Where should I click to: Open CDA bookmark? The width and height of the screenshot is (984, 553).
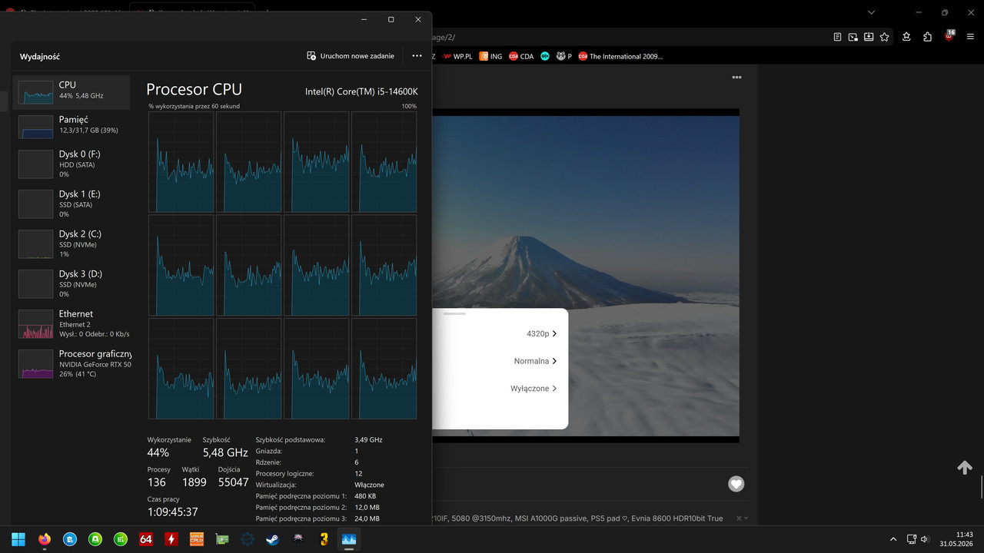521,56
